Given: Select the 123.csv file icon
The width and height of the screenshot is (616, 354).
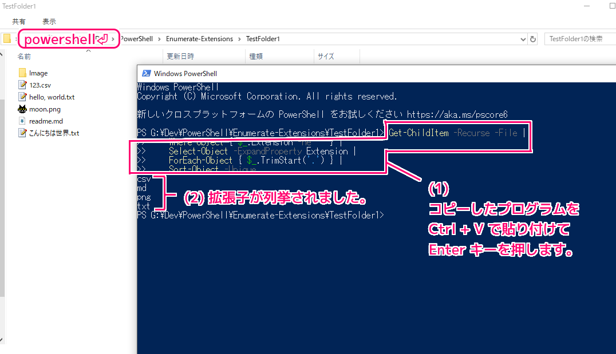Looking at the screenshot, I should click(x=22, y=85).
